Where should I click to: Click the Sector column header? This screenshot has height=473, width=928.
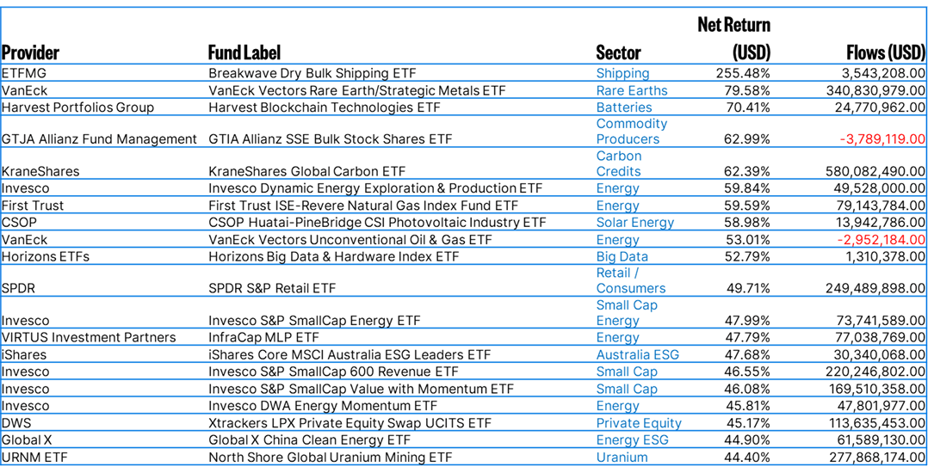618,52
